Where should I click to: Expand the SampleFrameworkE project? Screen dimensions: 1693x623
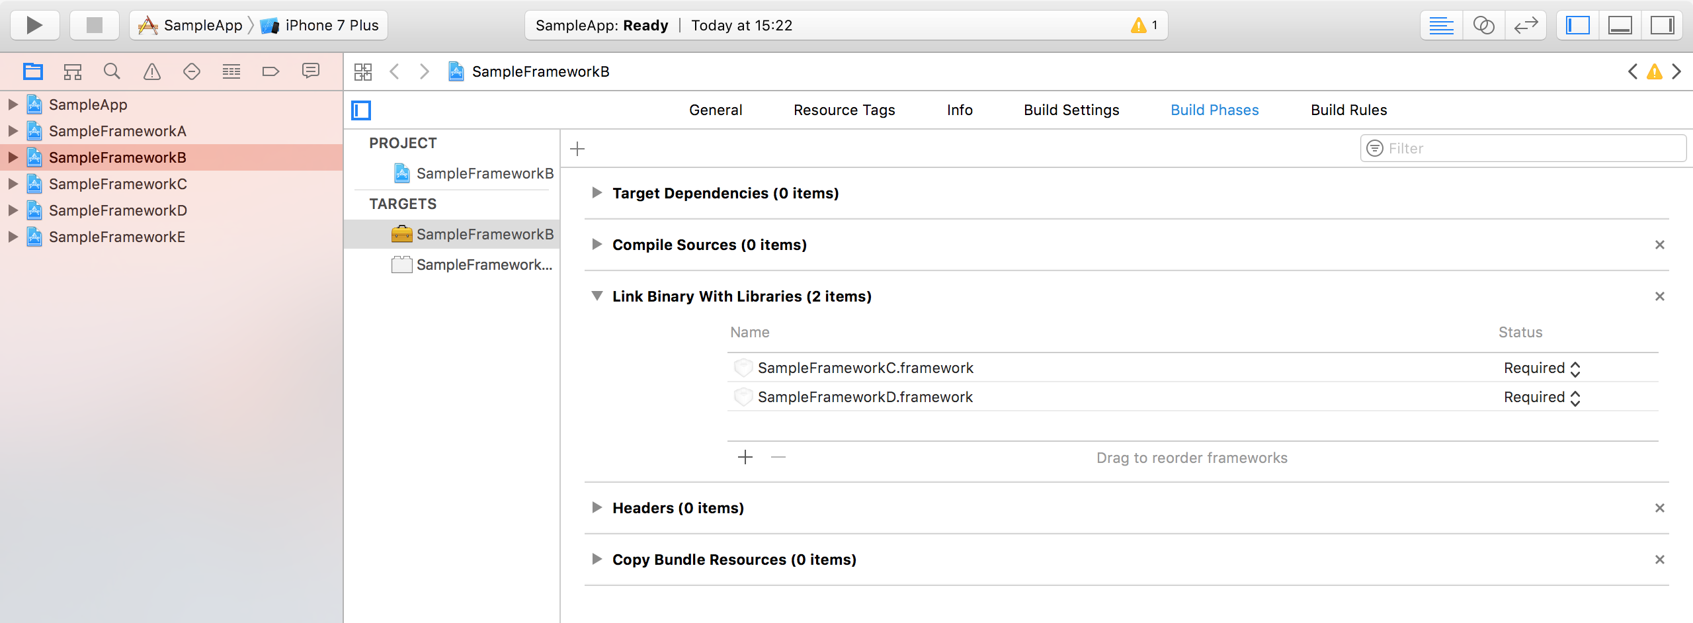point(13,237)
